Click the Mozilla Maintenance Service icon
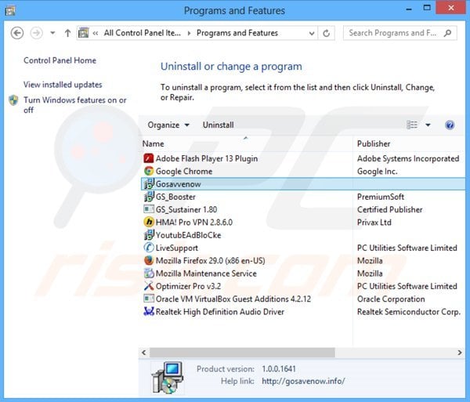The width and height of the screenshot is (470, 402). pos(148,273)
